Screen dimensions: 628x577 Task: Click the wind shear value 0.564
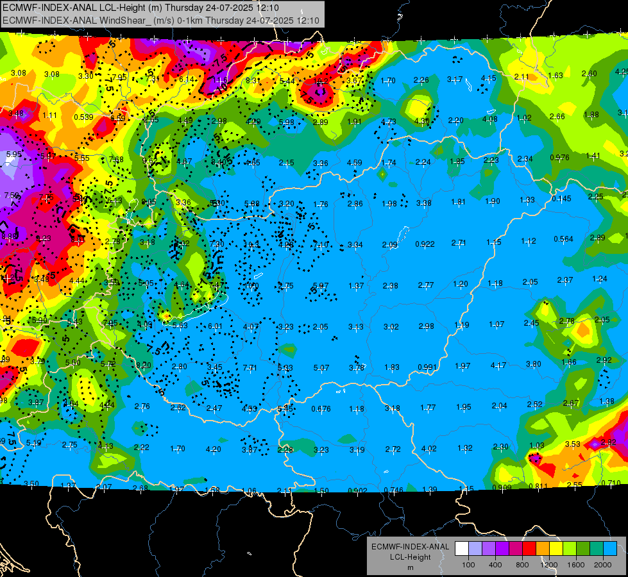pos(563,239)
